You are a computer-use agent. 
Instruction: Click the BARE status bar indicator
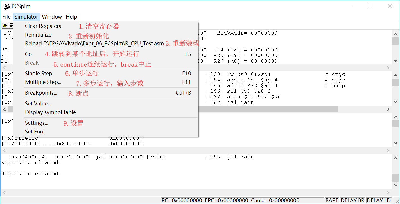[332, 200]
